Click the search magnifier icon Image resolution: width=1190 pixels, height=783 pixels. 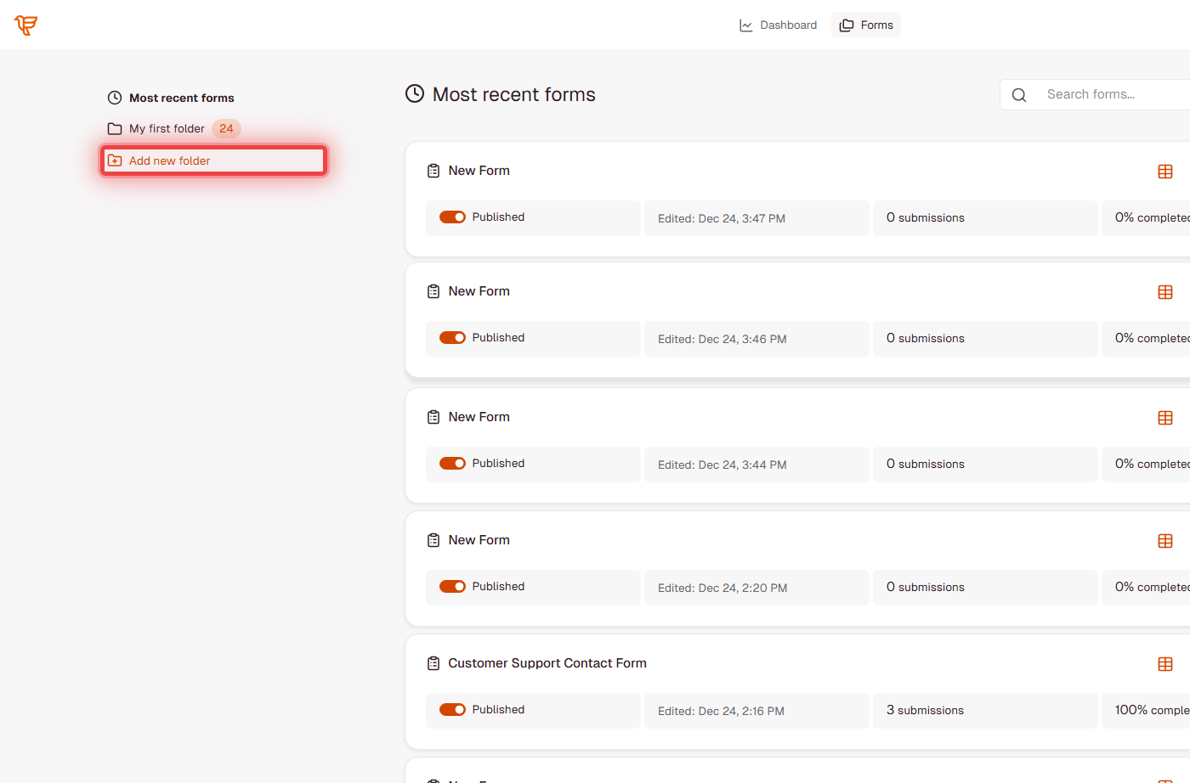(1018, 94)
